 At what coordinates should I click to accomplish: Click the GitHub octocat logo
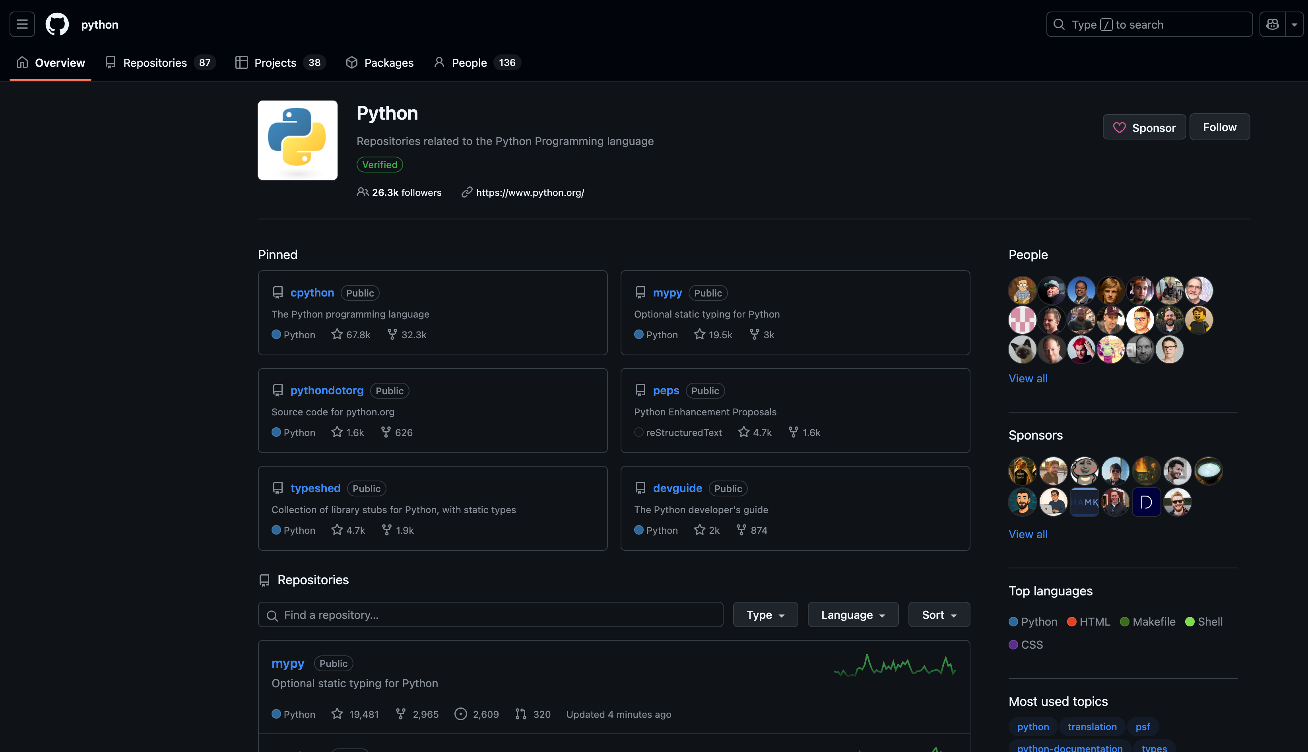click(x=57, y=24)
